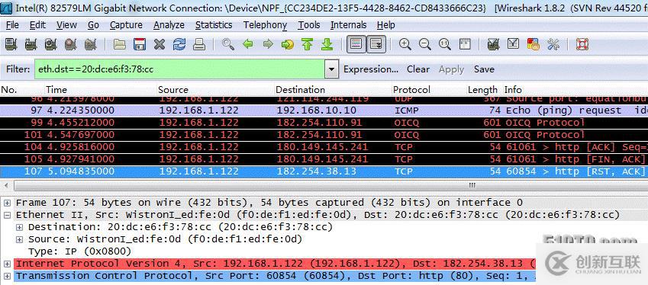
Task: Zoom out packet text icon
Action: pyautogui.click(x=425, y=44)
